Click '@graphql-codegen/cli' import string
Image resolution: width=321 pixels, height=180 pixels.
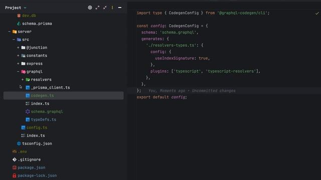(242, 13)
